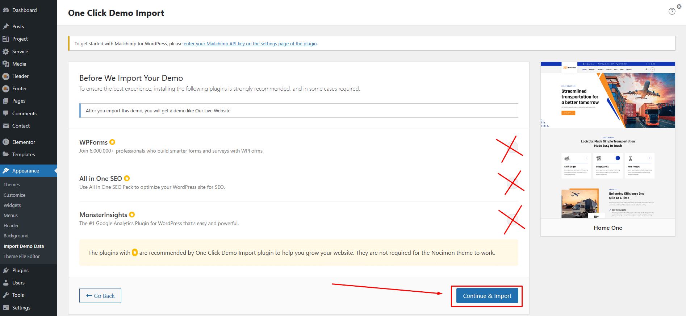Open the Media library icon
The height and width of the screenshot is (316, 686).
click(6, 64)
